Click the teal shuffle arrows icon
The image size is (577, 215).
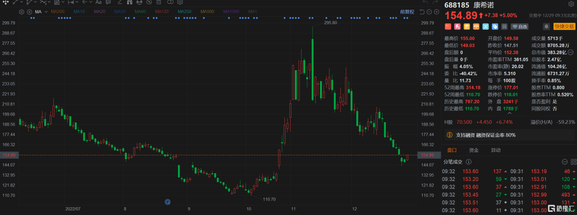(x=486, y=27)
